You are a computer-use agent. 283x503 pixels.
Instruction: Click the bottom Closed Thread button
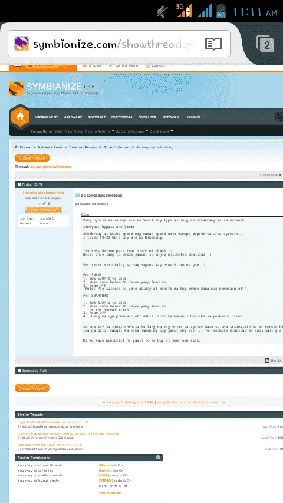pyautogui.click(x=32, y=388)
